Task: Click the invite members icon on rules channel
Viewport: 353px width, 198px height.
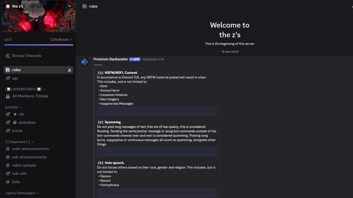Action: pos(70,70)
